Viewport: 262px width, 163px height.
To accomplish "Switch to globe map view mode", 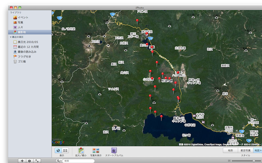I will (58, 150).
